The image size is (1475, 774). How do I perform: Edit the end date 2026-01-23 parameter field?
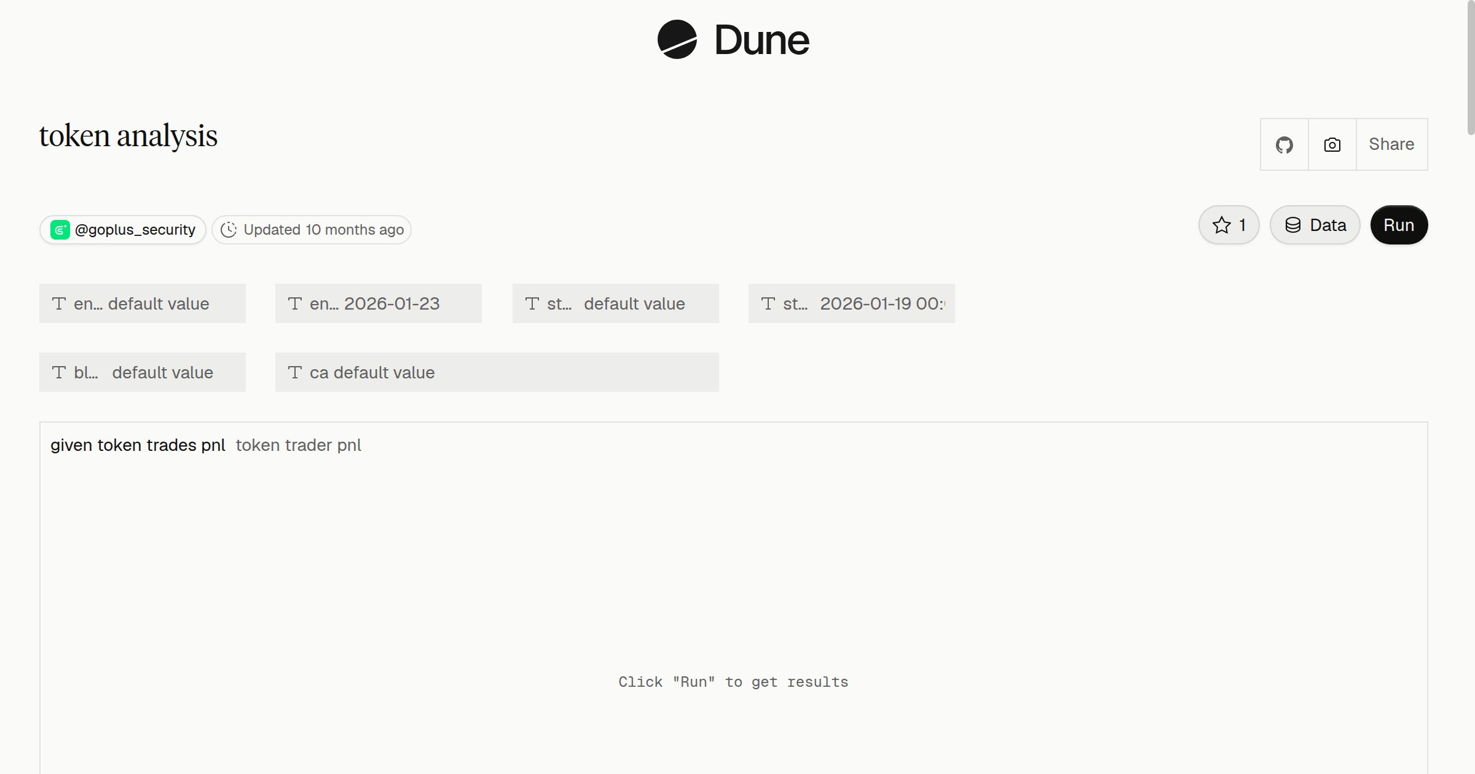[379, 303]
